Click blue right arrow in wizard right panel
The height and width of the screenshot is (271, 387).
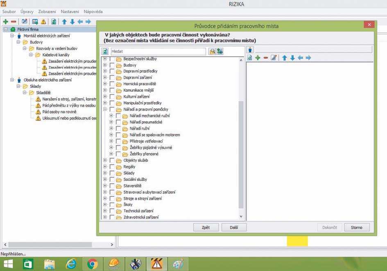click(308, 58)
